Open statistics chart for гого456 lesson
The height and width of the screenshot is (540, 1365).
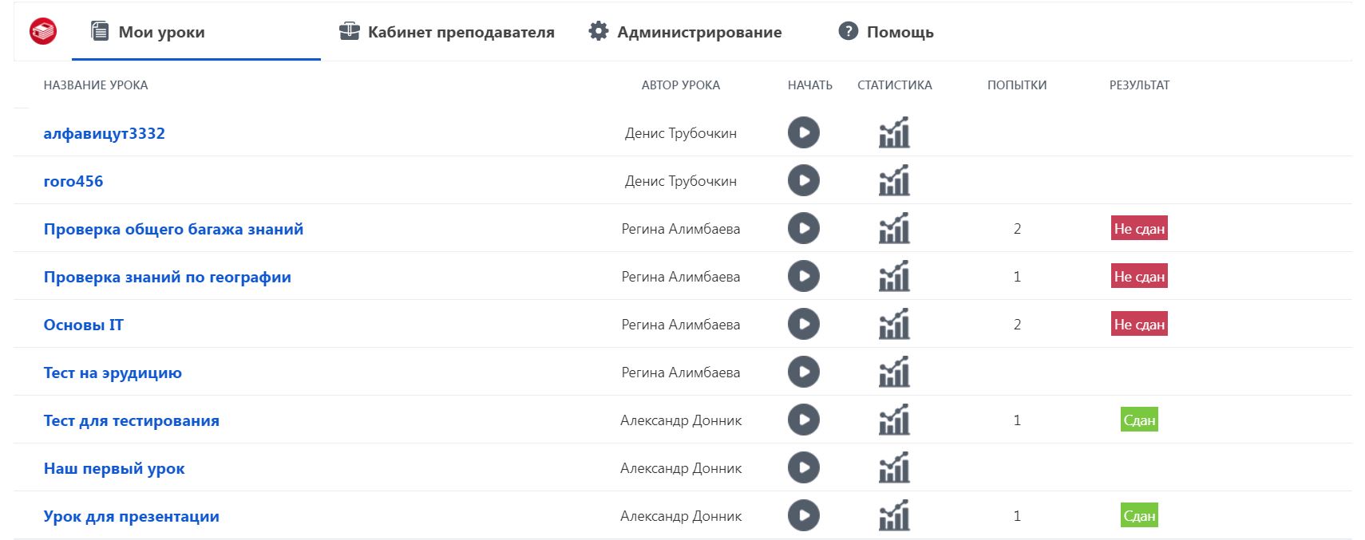coord(894,180)
